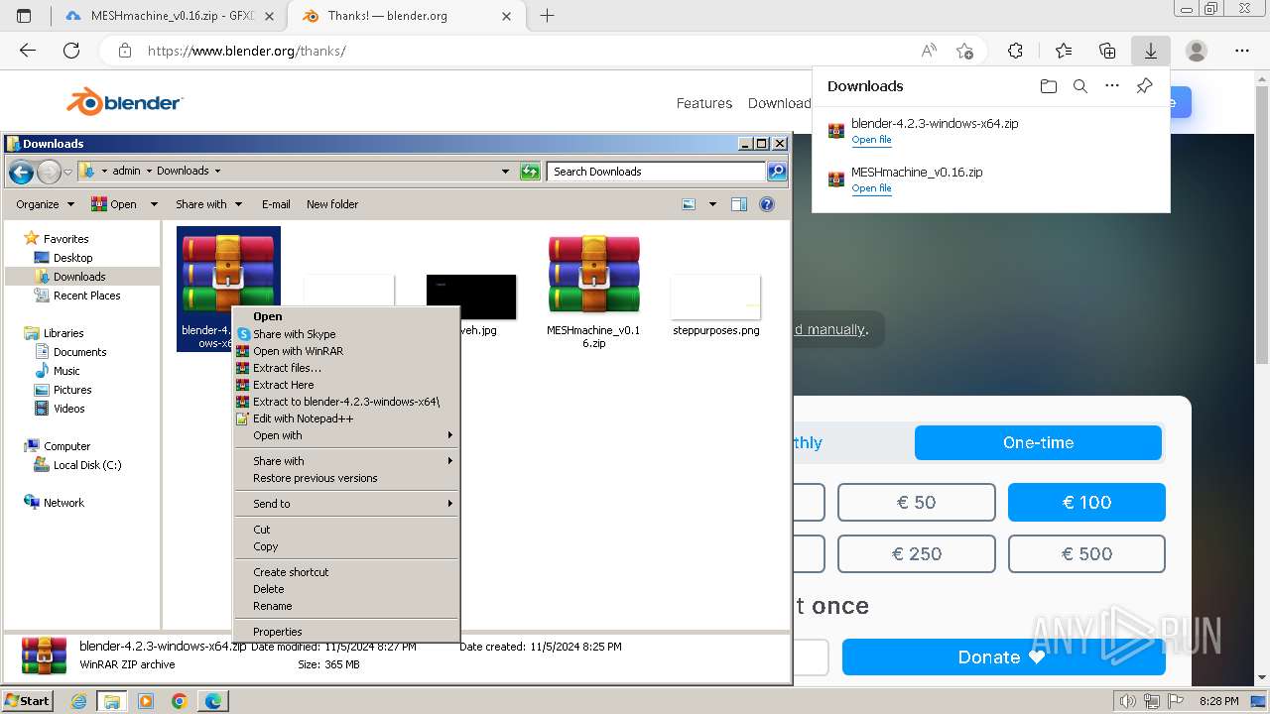The width and height of the screenshot is (1270, 714).
Task: Click read aloud icon in address bar
Action: (929, 51)
